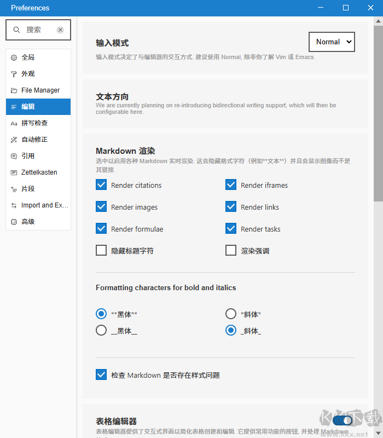Image resolution: width=383 pixels, height=438 pixels.
Task: Open the 全局 preferences tab
Action: (x=38, y=57)
